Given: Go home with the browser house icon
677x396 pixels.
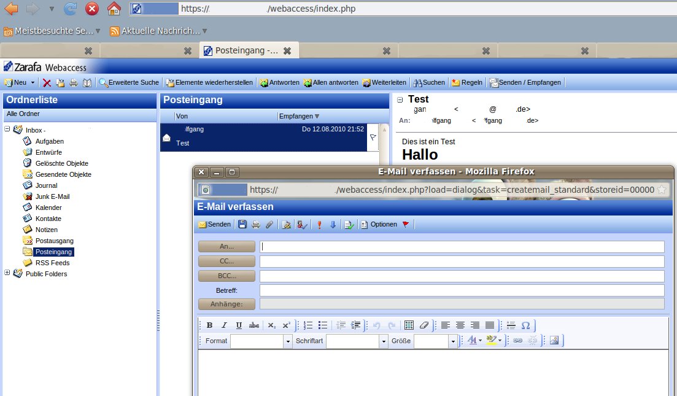Looking at the screenshot, I should pos(114,9).
